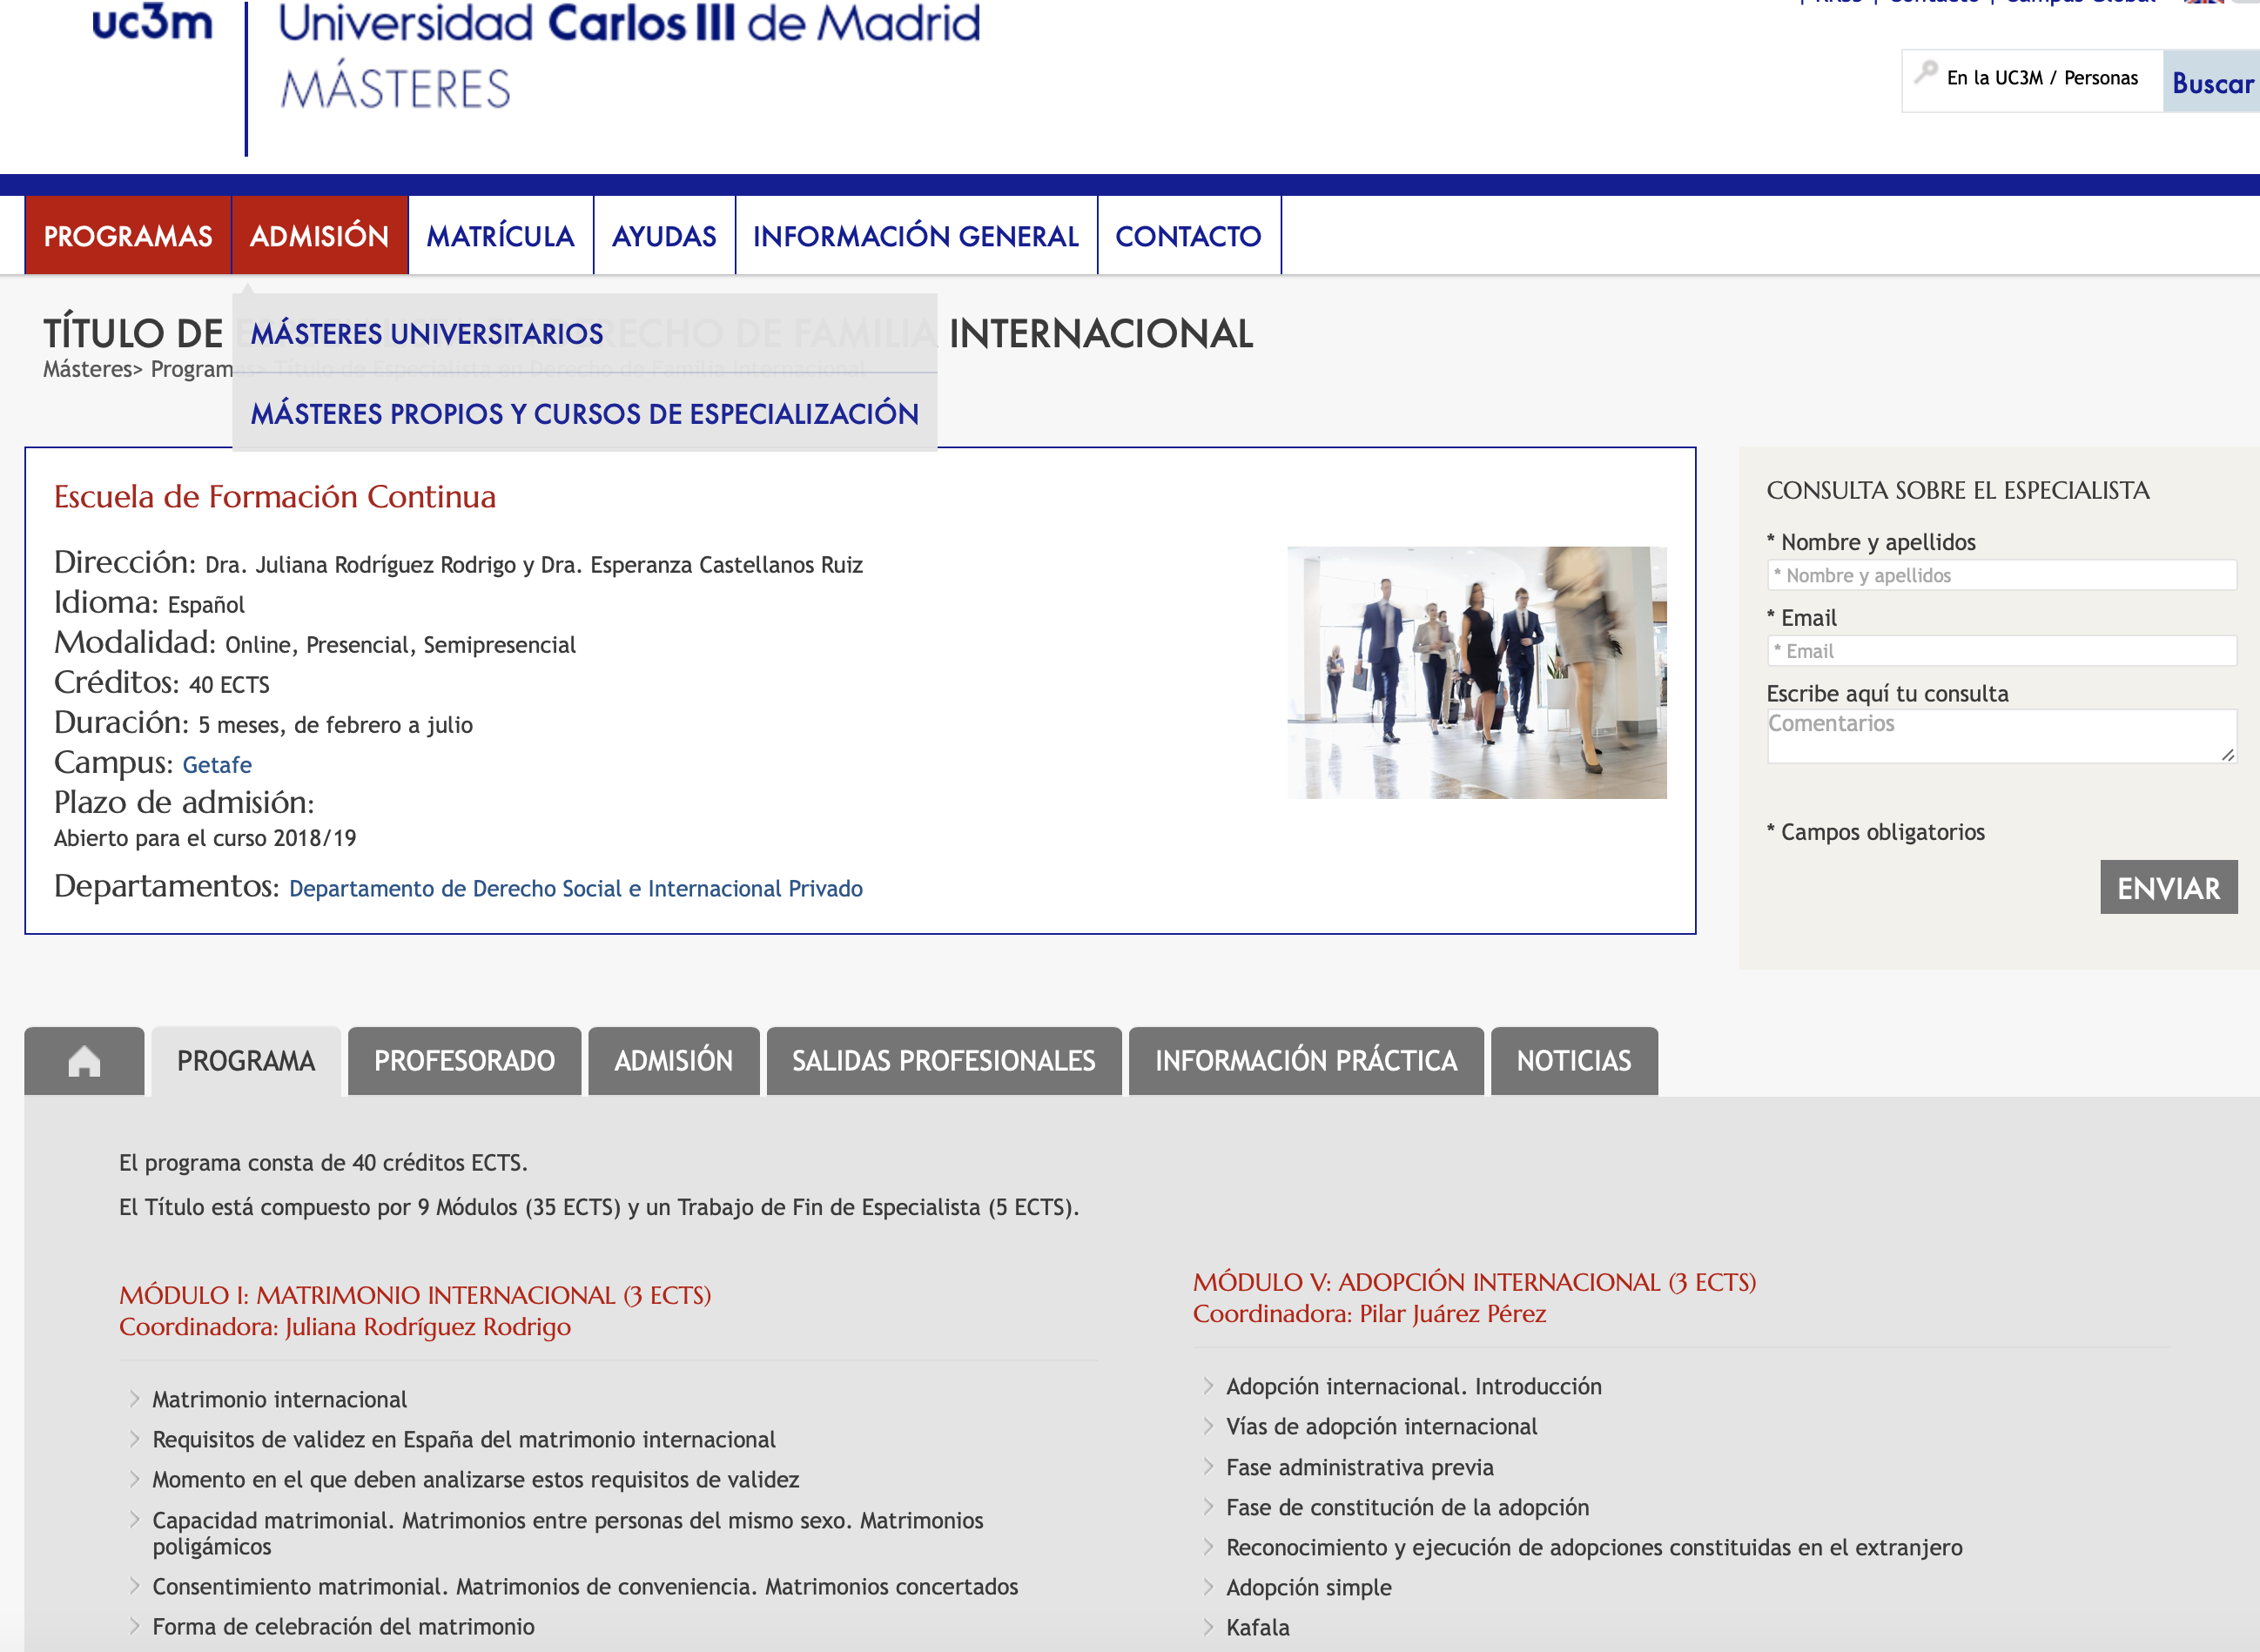The width and height of the screenshot is (2260, 1652).
Task: Open the home tab icon
Action: coord(84,1061)
